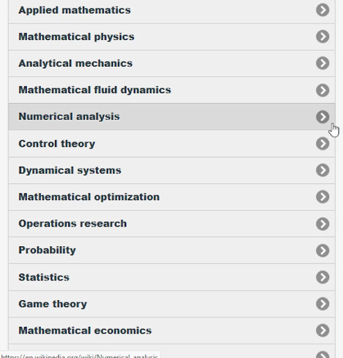Open Game theory with its arrow icon

pyautogui.click(x=323, y=304)
